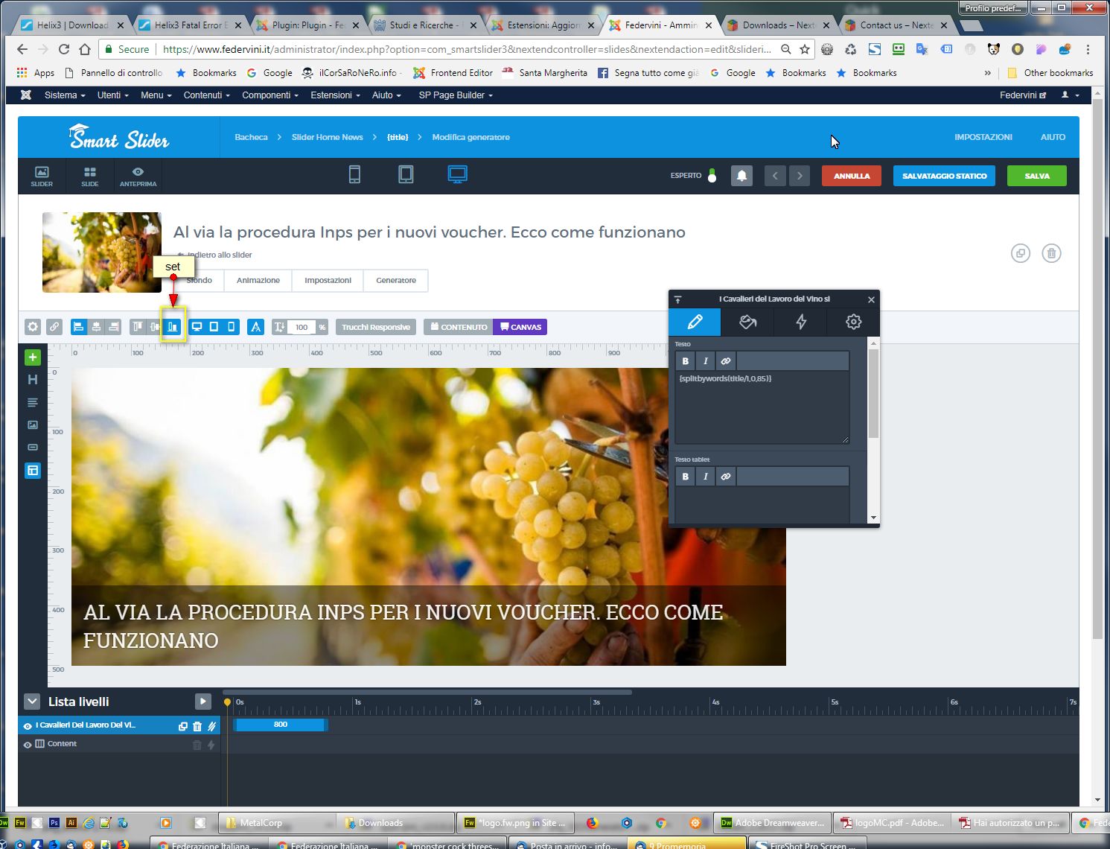This screenshot has height=849, width=1110.
Task: Toggle the Esperto expert mode switch
Action: pyautogui.click(x=712, y=176)
